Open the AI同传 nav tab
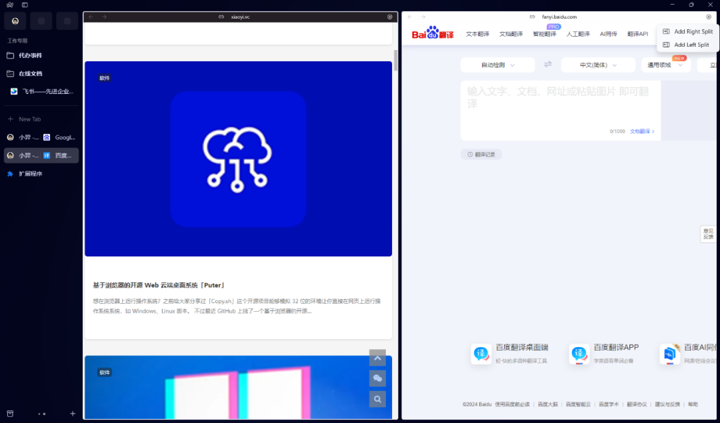 (609, 34)
